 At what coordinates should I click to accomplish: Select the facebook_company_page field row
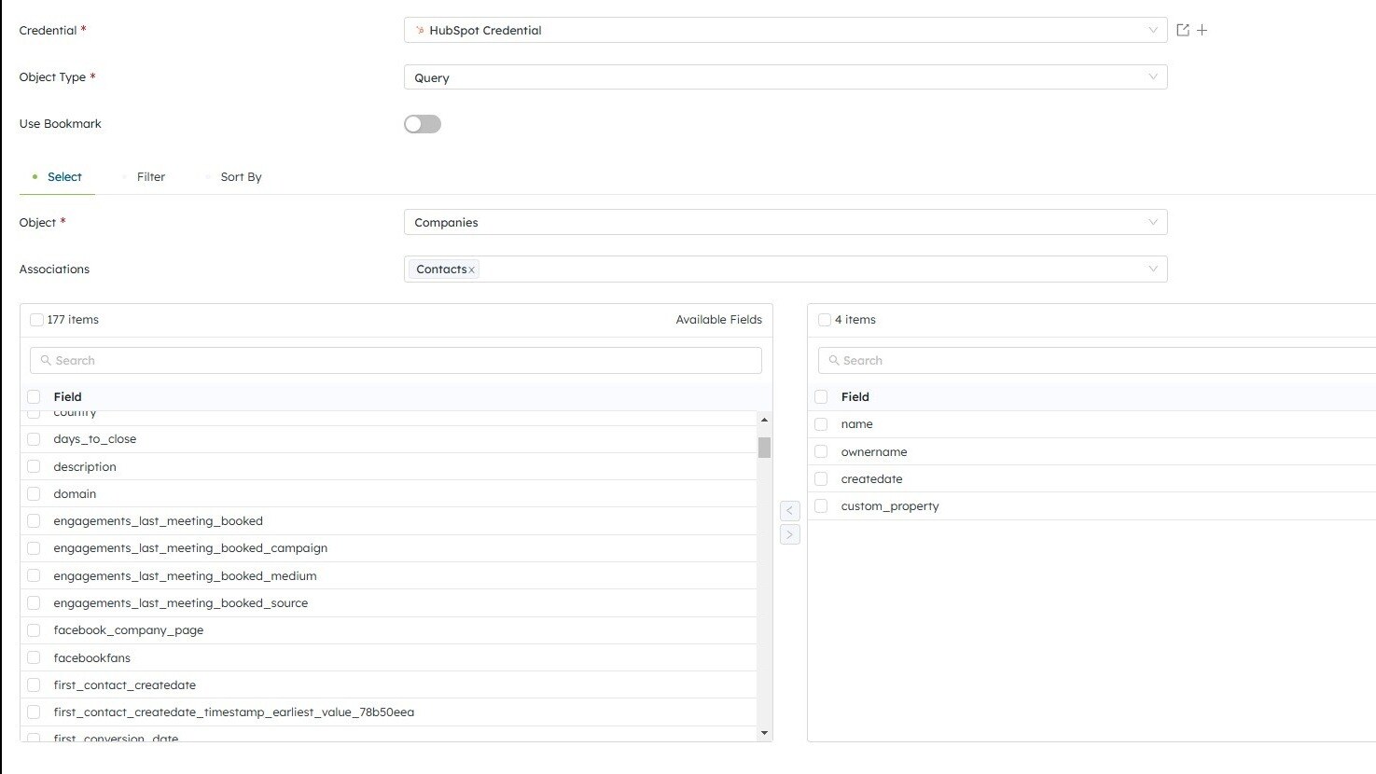coord(129,630)
